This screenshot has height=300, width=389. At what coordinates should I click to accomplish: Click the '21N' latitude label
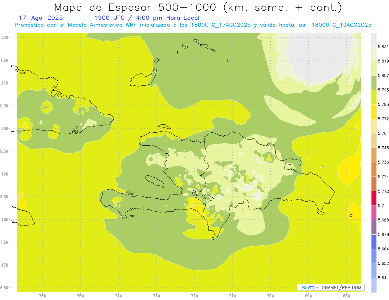[x=5, y=83]
